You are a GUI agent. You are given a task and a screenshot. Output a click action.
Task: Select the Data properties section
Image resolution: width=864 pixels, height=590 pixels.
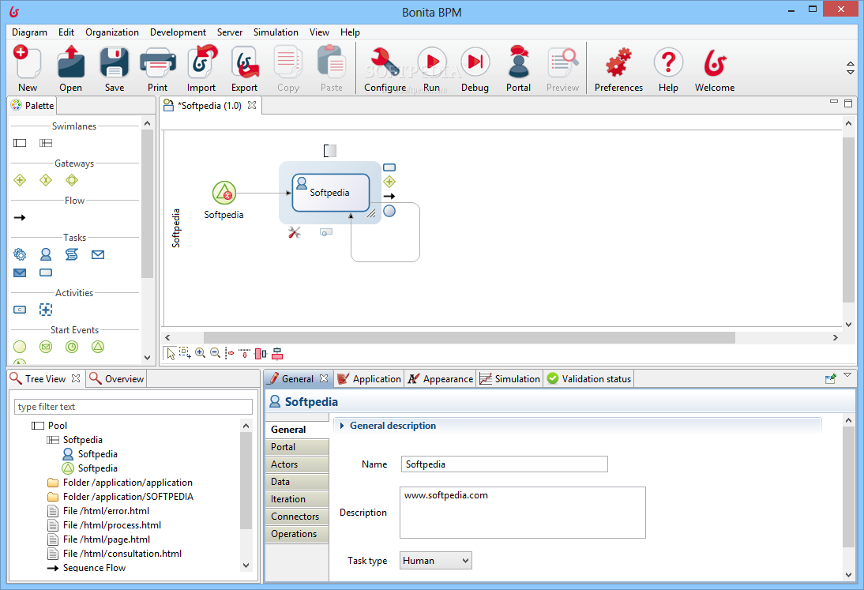coord(297,482)
